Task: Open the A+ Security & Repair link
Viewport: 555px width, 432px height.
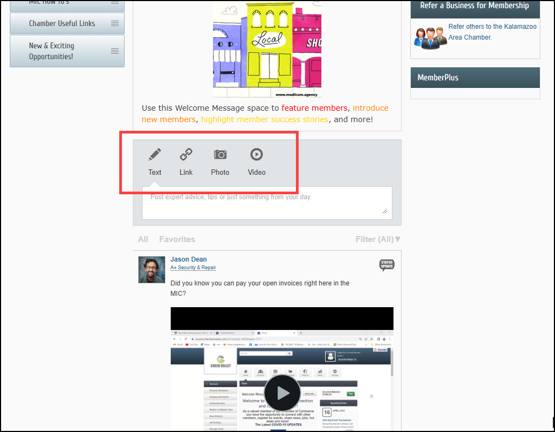Action: pos(193,268)
